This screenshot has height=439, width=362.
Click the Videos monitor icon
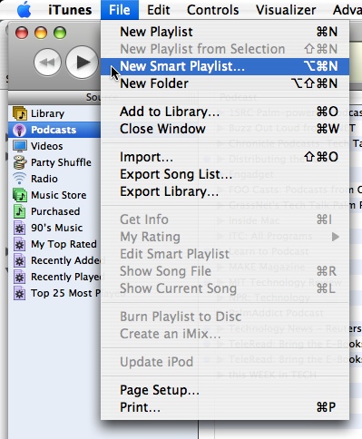[20, 146]
